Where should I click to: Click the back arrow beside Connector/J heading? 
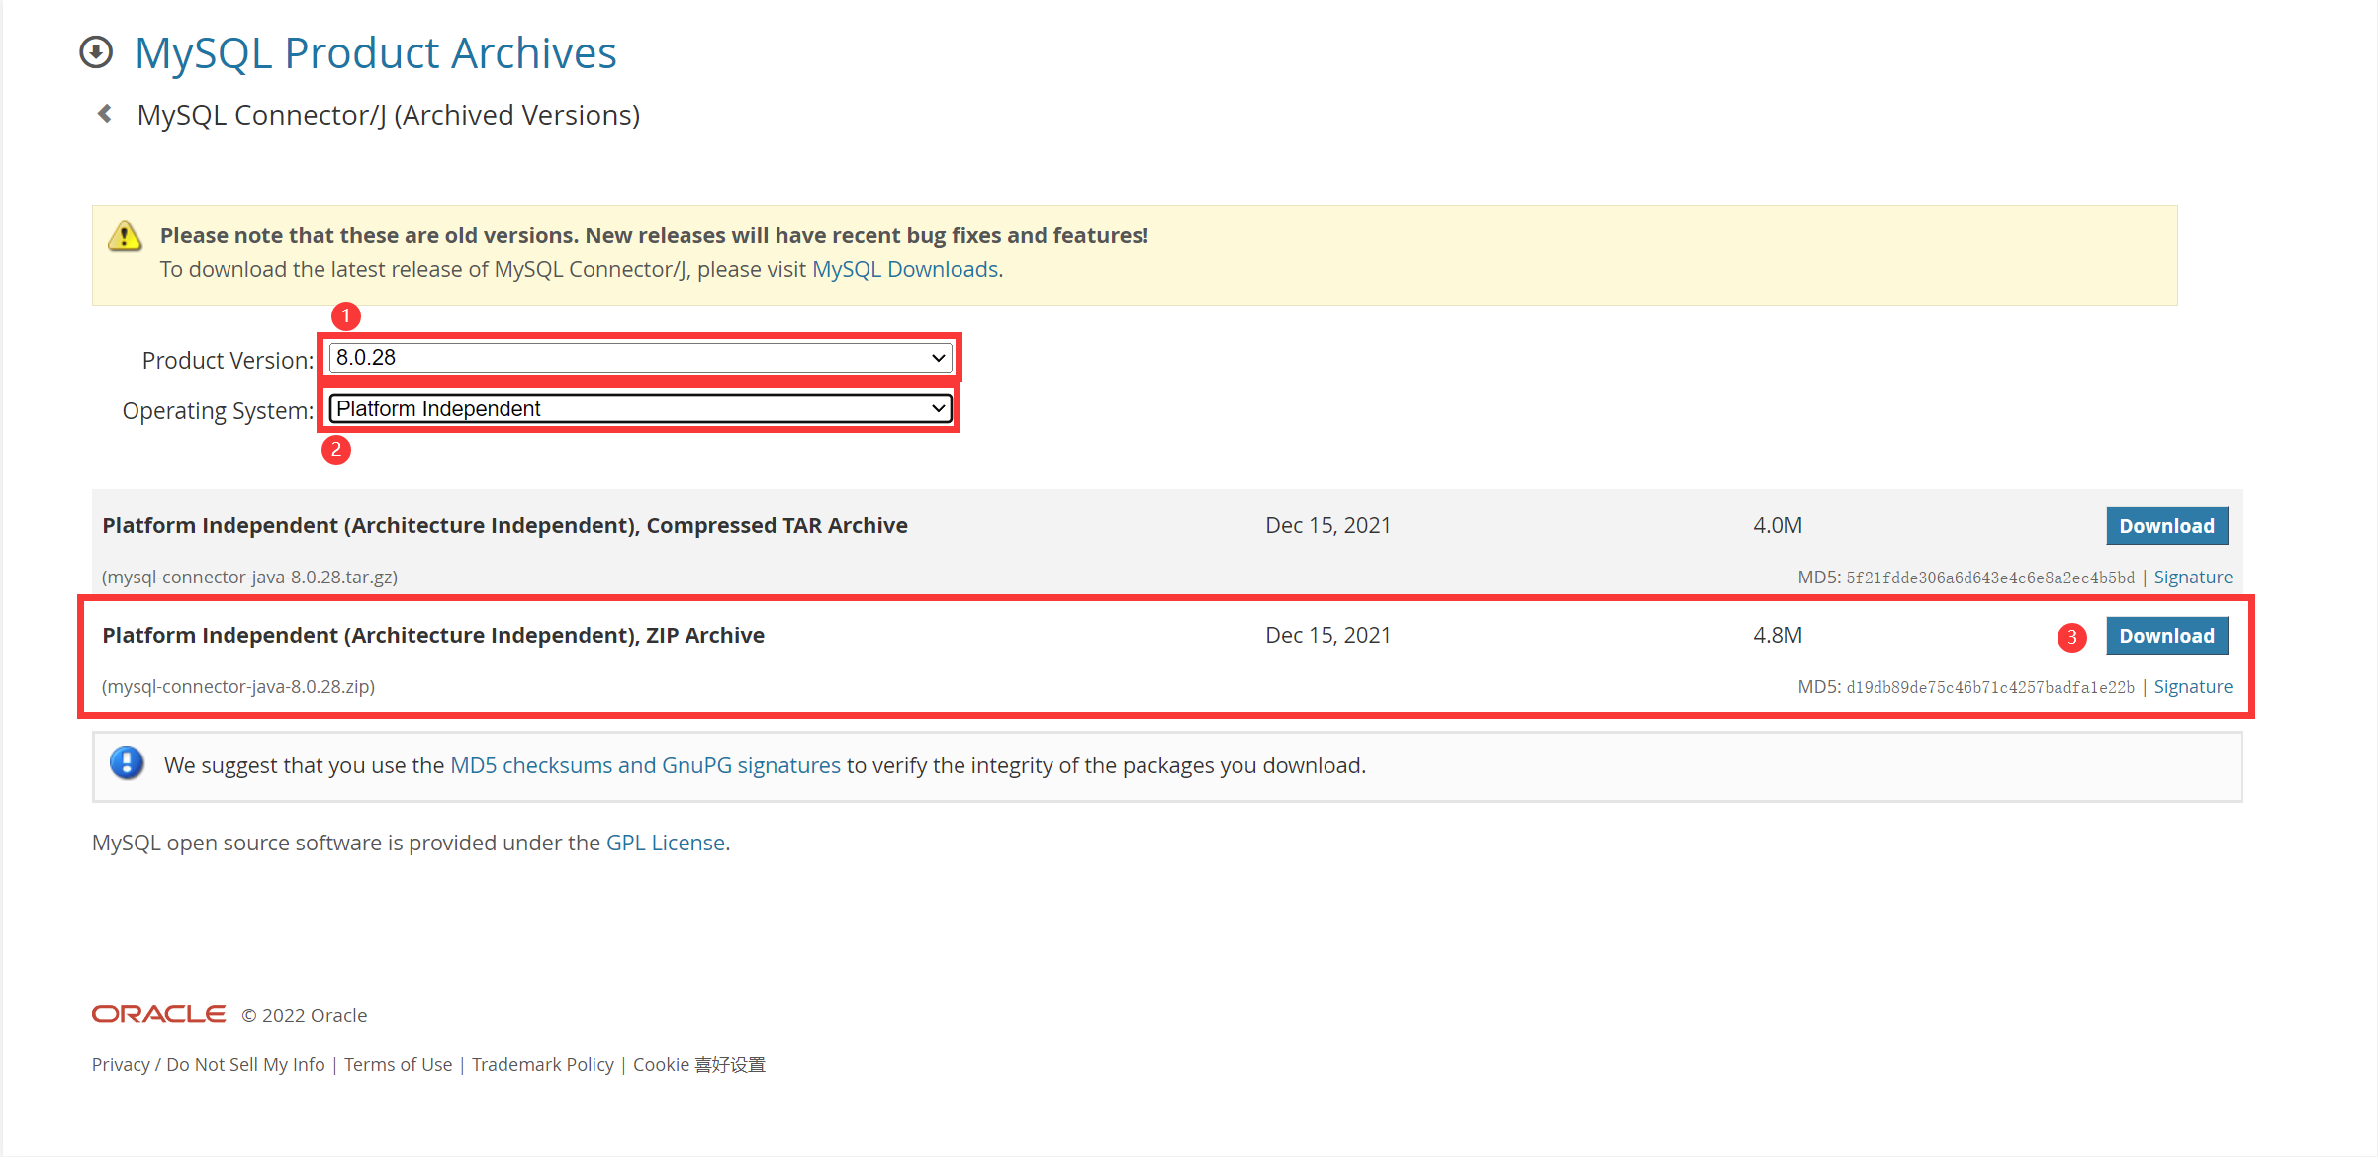point(105,114)
